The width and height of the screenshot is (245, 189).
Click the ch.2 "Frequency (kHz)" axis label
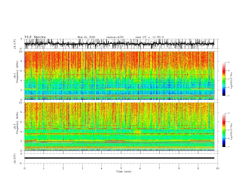(17, 123)
